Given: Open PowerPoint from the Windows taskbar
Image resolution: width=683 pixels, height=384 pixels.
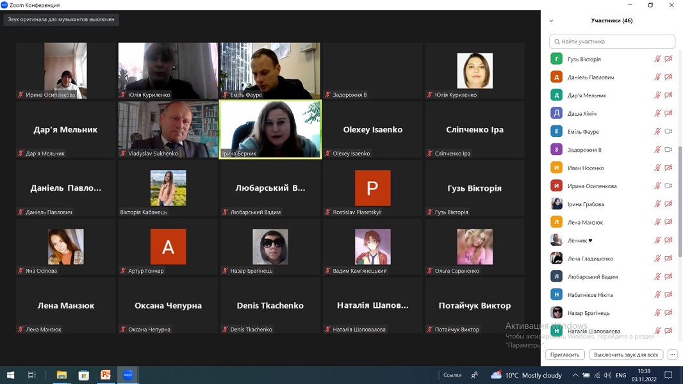Looking at the screenshot, I should (x=106, y=375).
